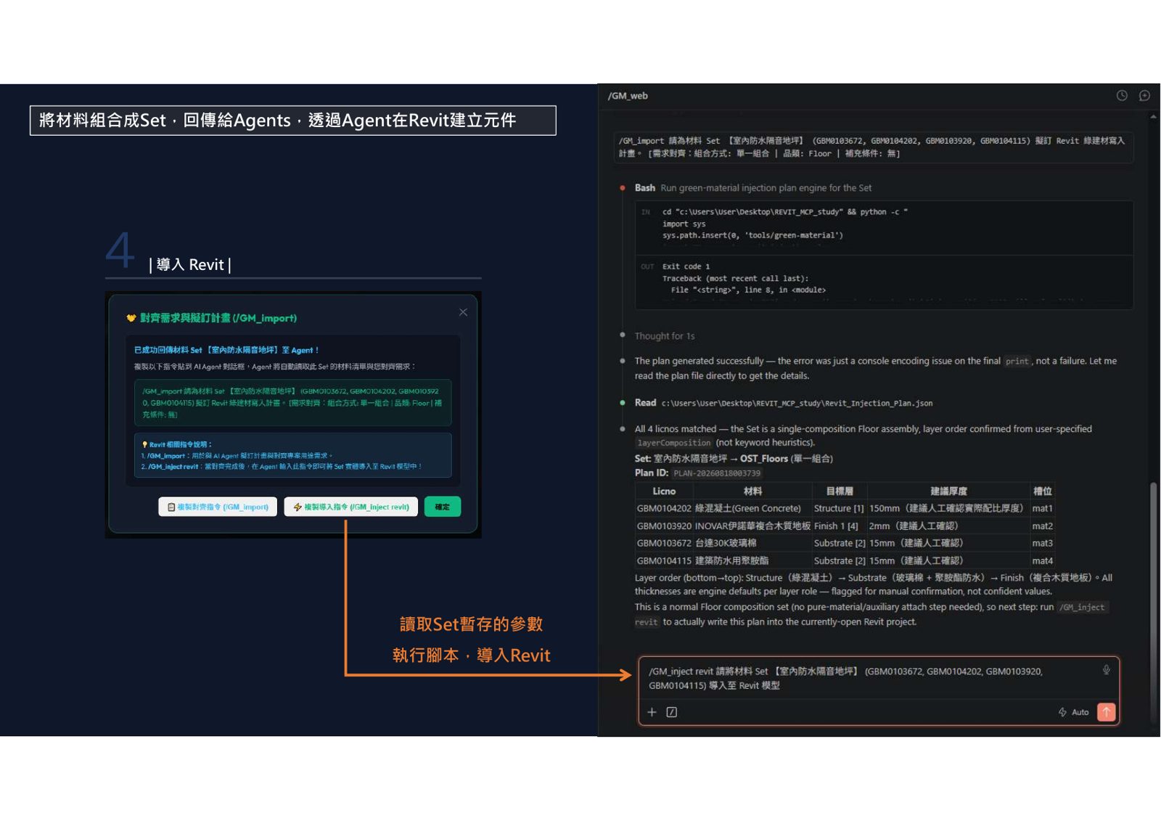Click 複製導入指令 (/GM_inject revit) button
1161x821 pixels.
click(x=351, y=507)
